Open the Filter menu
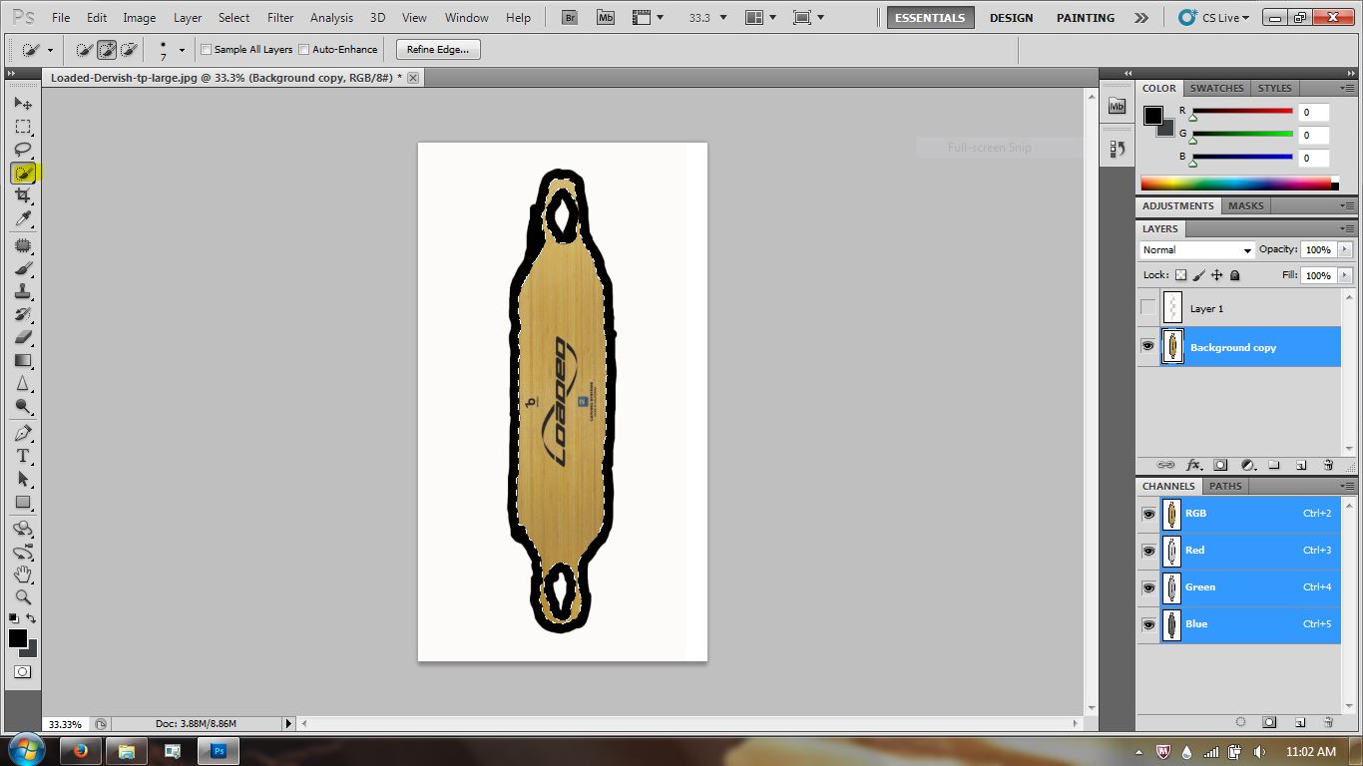The image size is (1363, 766). click(x=280, y=17)
